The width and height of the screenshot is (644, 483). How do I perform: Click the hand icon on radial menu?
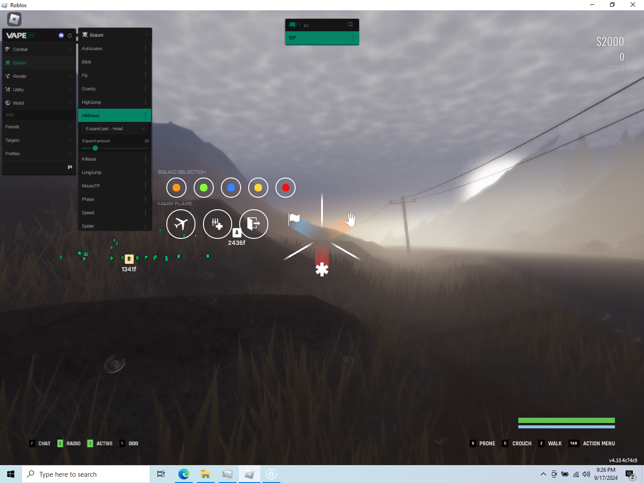click(x=351, y=219)
